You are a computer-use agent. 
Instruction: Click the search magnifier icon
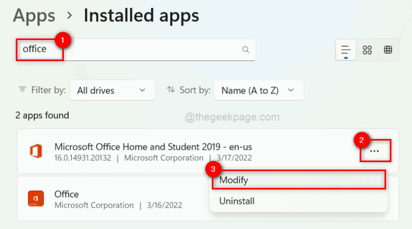(246, 50)
